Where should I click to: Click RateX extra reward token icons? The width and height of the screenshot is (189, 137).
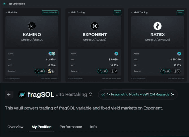point(177,71)
